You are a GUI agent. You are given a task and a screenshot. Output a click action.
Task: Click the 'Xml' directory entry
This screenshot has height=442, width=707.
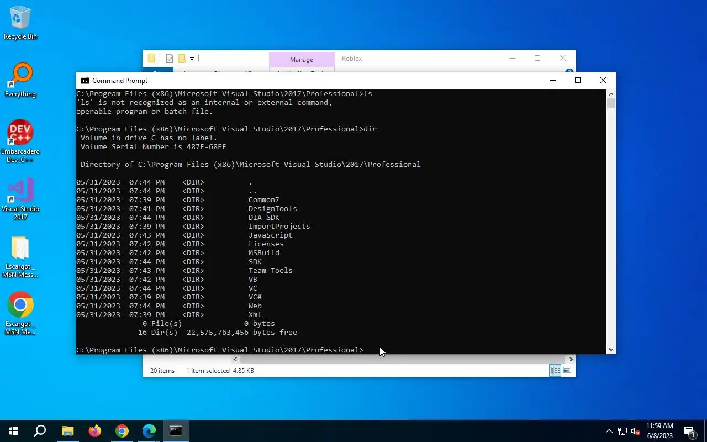pos(255,315)
